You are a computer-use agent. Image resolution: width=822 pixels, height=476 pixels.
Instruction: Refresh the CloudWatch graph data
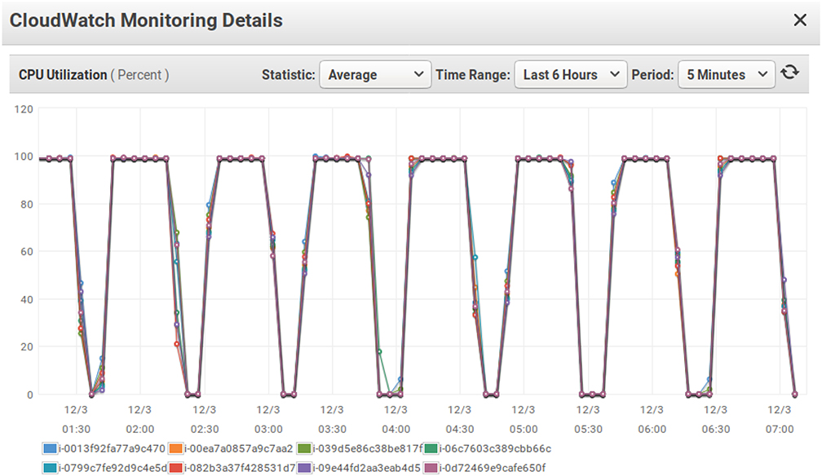point(789,73)
